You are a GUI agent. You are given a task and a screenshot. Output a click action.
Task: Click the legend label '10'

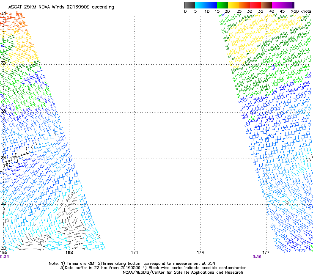207,11
